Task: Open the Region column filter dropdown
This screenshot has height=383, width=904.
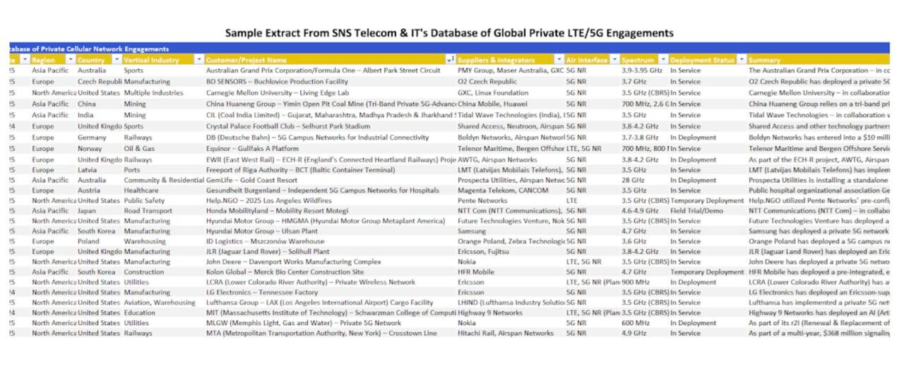Action: (69, 60)
